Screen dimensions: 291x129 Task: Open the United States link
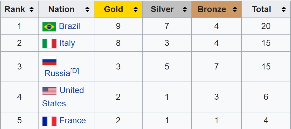63,97
